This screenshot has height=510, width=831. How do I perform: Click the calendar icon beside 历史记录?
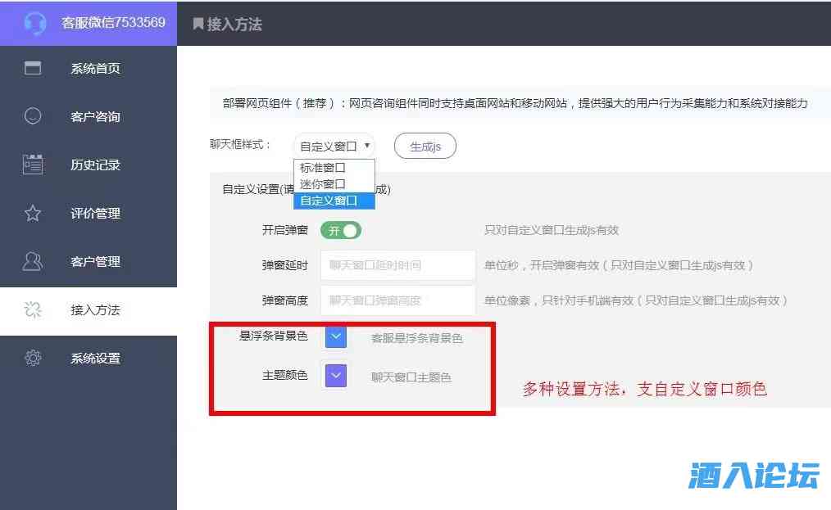(31, 165)
